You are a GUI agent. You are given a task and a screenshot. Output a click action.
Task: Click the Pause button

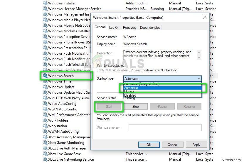[162, 107]
